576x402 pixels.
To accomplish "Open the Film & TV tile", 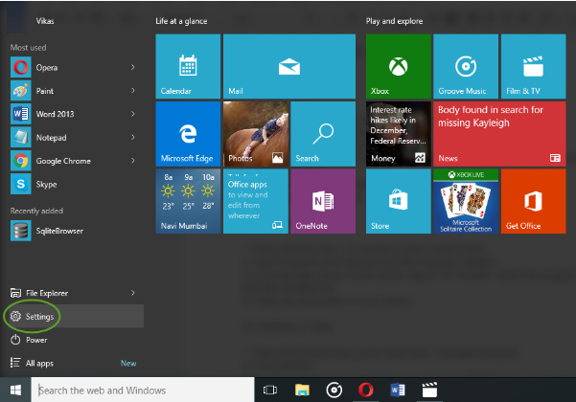I will 534,66.
